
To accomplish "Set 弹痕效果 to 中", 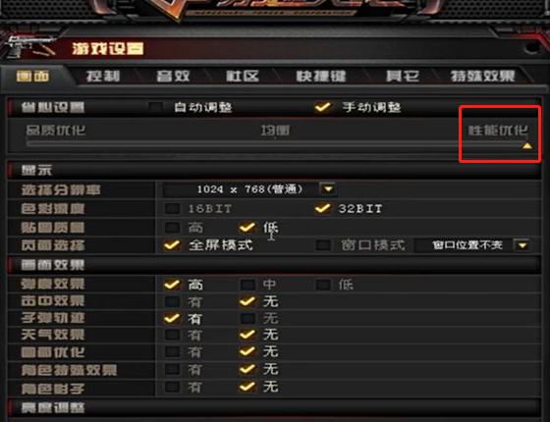I will [x=247, y=285].
